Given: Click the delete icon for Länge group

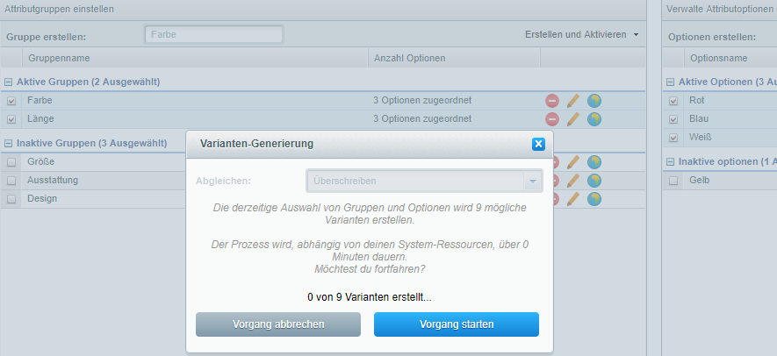Looking at the screenshot, I should pyautogui.click(x=552, y=119).
